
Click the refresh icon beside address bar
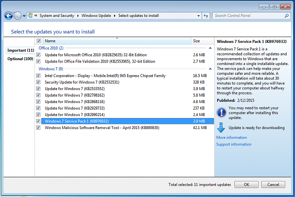click(x=206, y=16)
